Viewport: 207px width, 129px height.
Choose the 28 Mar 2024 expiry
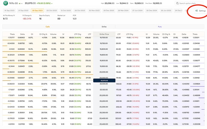point(123,10)
